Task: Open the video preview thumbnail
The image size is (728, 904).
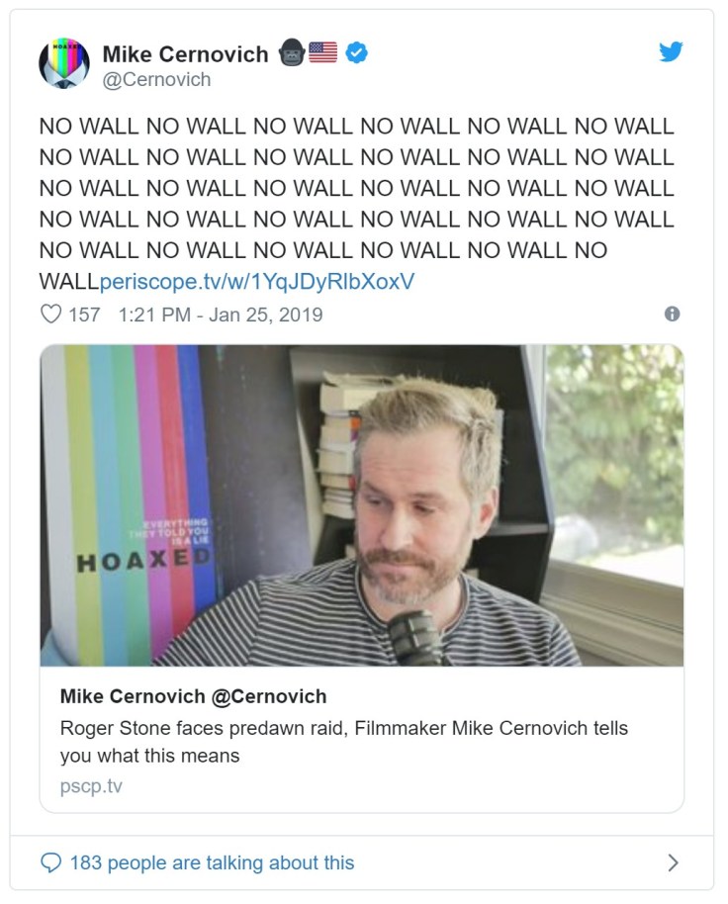Action: [362, 505]
